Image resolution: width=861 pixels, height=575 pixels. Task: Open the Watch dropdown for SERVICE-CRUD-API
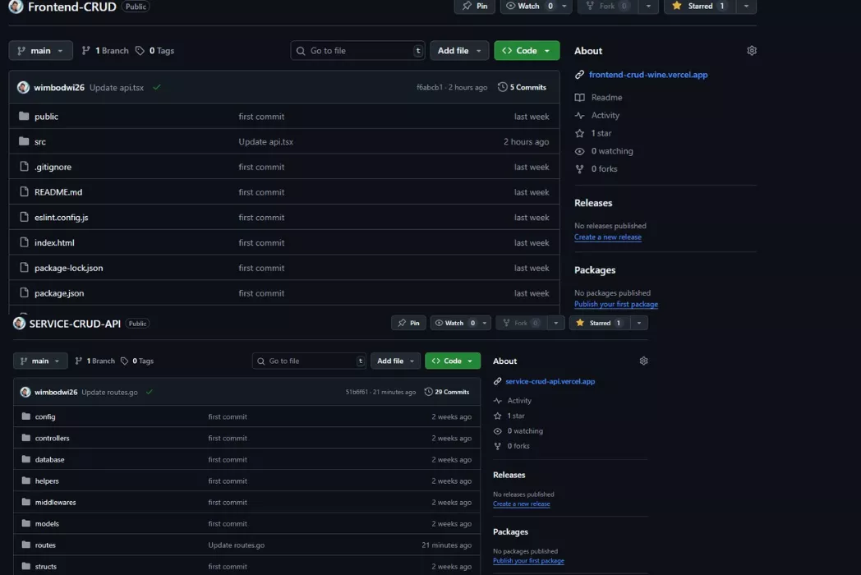point(461,323)
